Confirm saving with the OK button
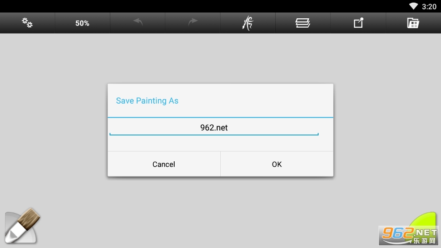 [277, 164]
